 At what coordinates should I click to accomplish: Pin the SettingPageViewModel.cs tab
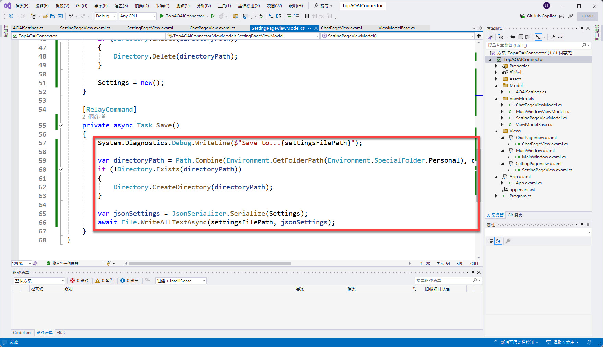(x=310, y=28)
